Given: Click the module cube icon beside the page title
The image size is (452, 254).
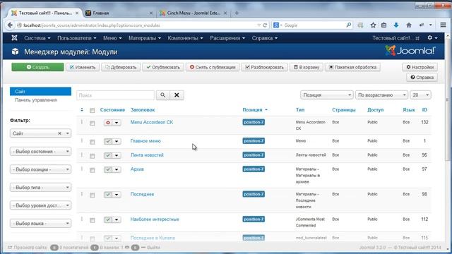Looking at the screenshot, I should [x=15, y=52].
